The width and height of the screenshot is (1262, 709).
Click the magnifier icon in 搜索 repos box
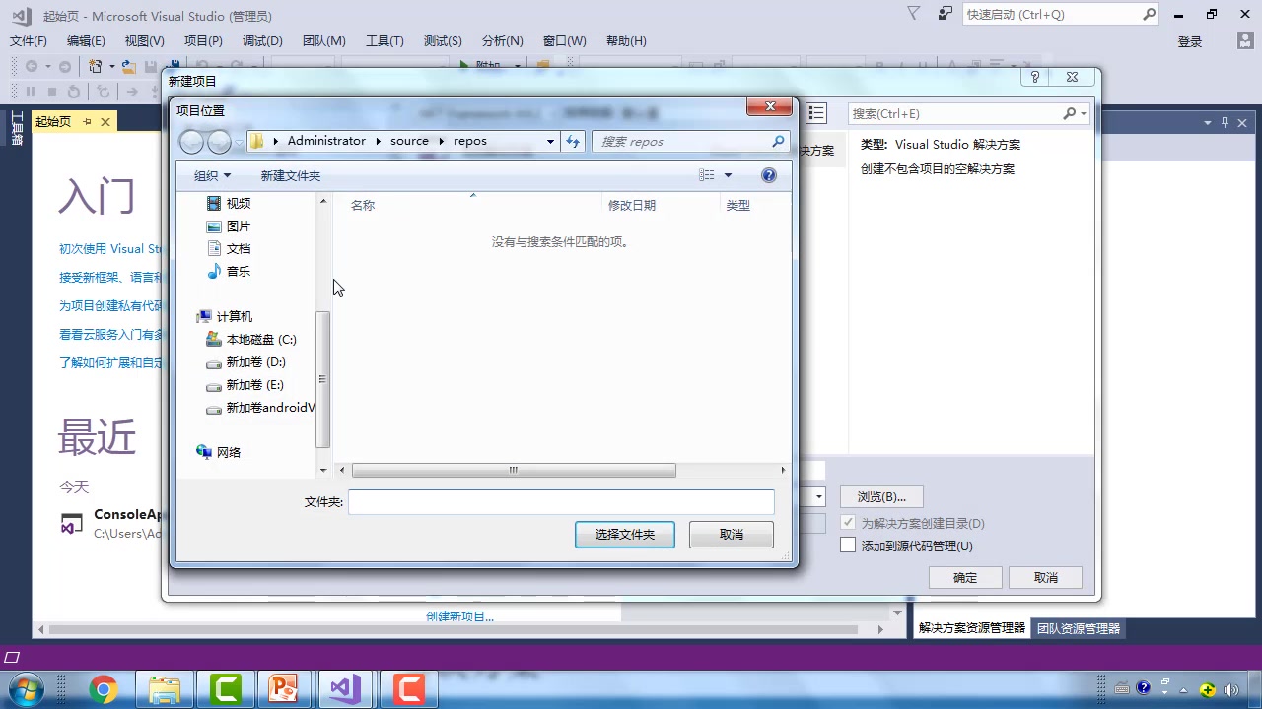coord(778,141)
